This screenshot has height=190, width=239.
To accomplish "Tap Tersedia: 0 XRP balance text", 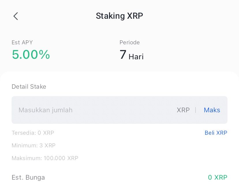I will [x=33, y=133].
